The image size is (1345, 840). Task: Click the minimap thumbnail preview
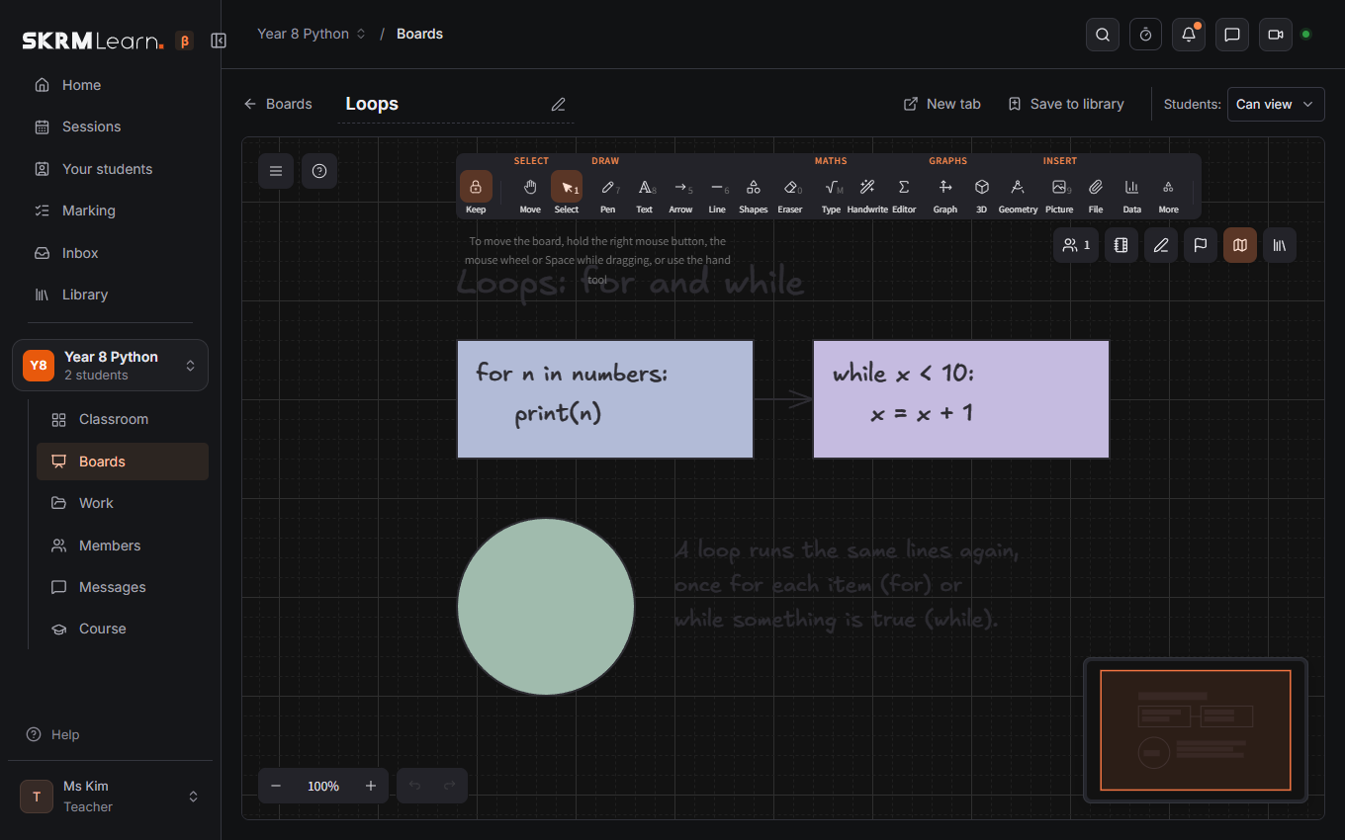pos(1196,730)
